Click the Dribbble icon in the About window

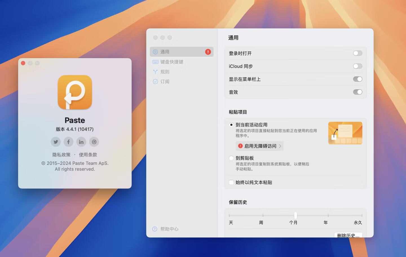(x=94, y=142)
